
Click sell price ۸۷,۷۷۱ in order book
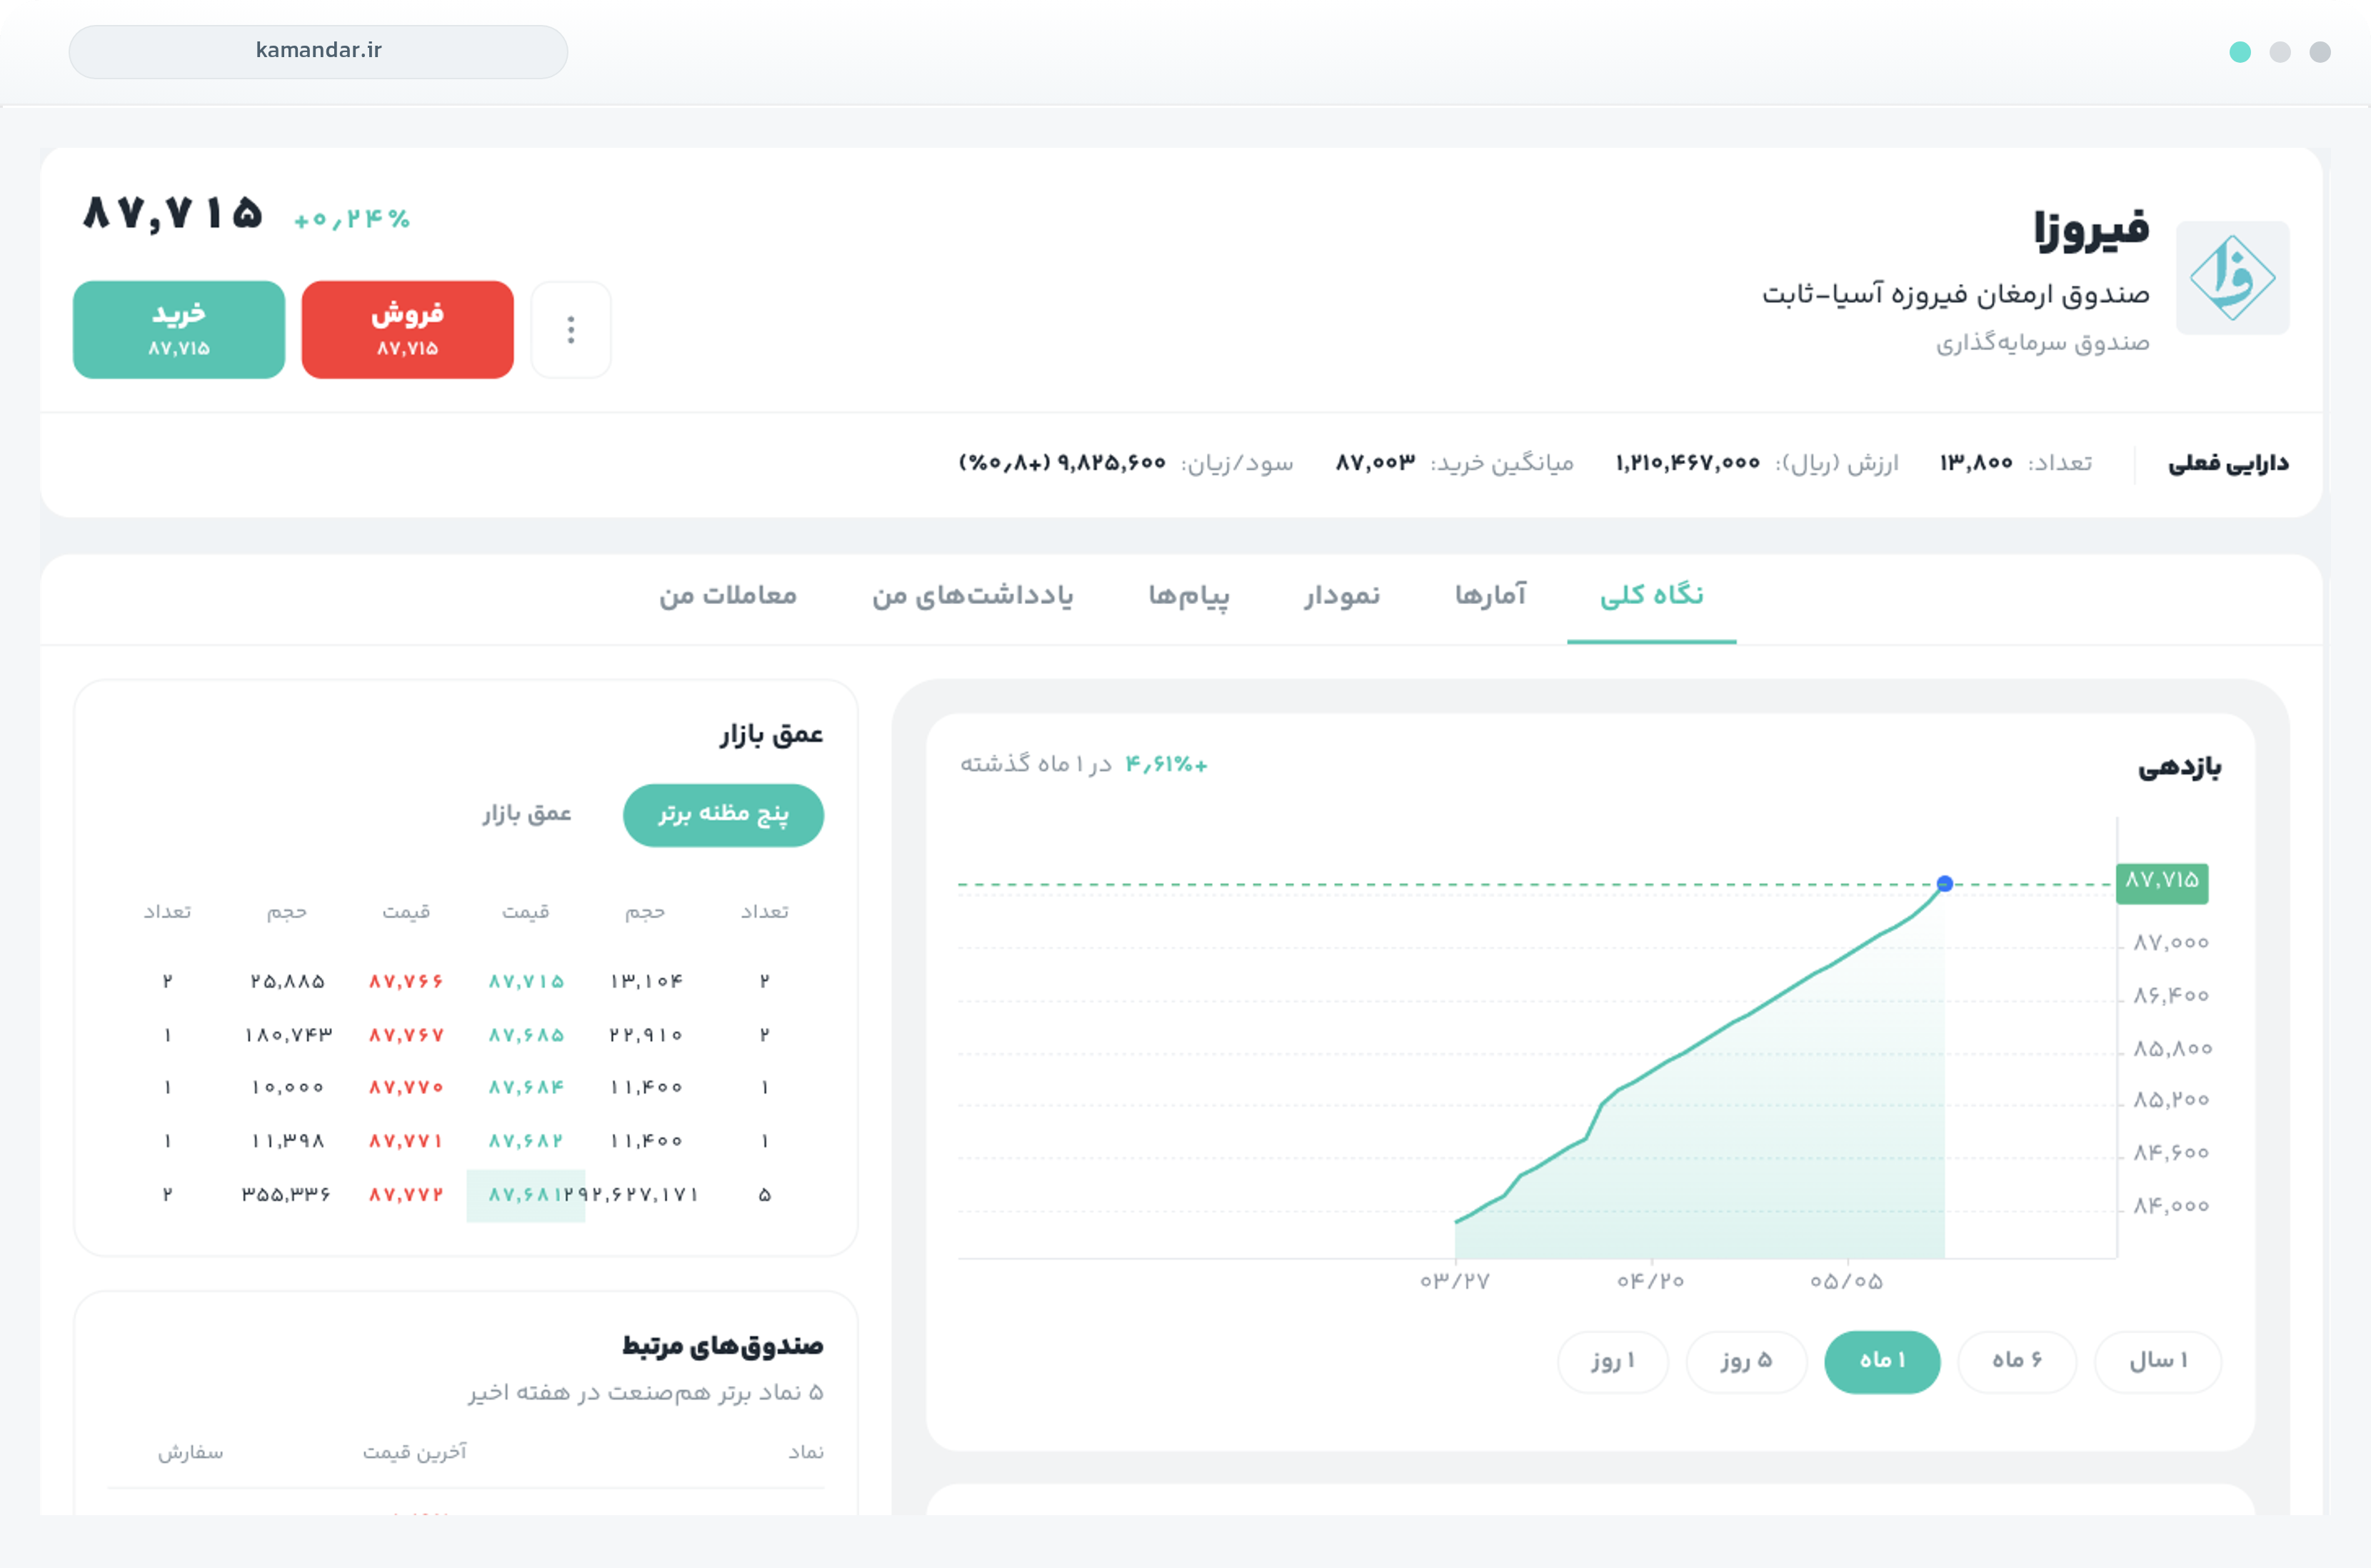click(x=406, y=1141)
